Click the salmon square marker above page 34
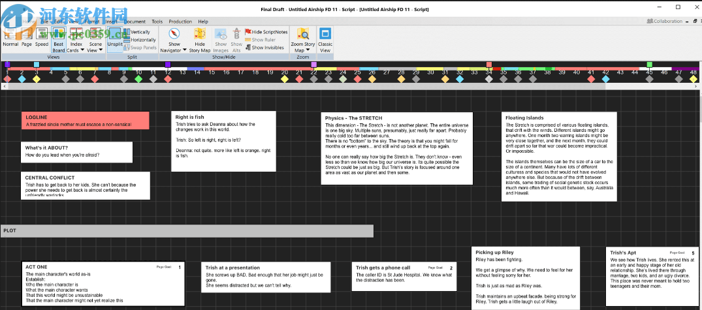The height and width of the screenshot is (310, 702). click(x=489, y=65)
